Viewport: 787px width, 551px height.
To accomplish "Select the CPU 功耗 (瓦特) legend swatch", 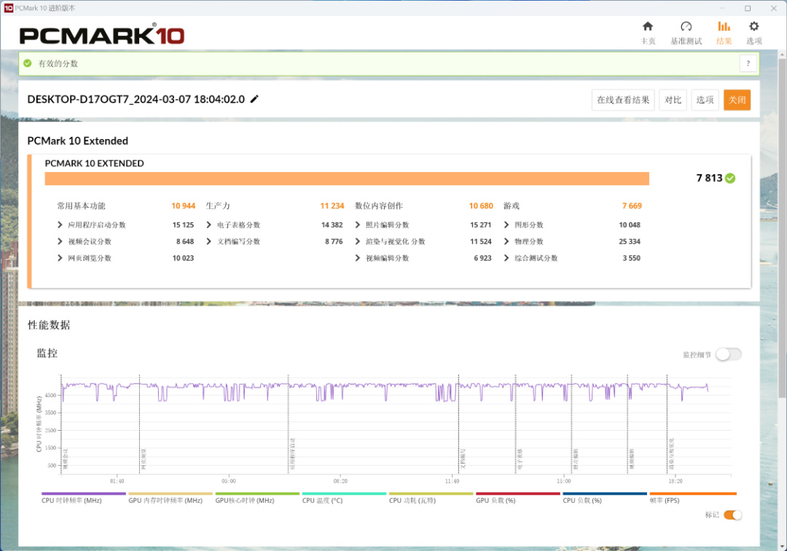I will click(x=431, y=494).
